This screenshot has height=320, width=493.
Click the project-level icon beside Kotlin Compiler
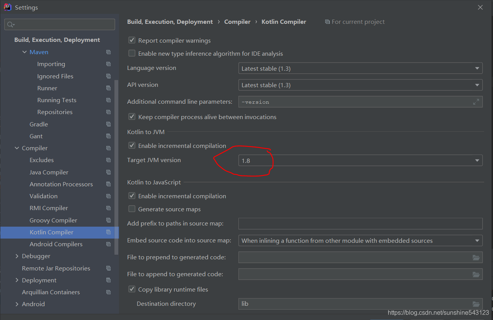coord(109,232)
